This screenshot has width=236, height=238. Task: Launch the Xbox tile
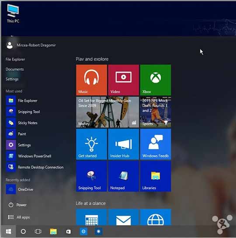tap(156, 80)
